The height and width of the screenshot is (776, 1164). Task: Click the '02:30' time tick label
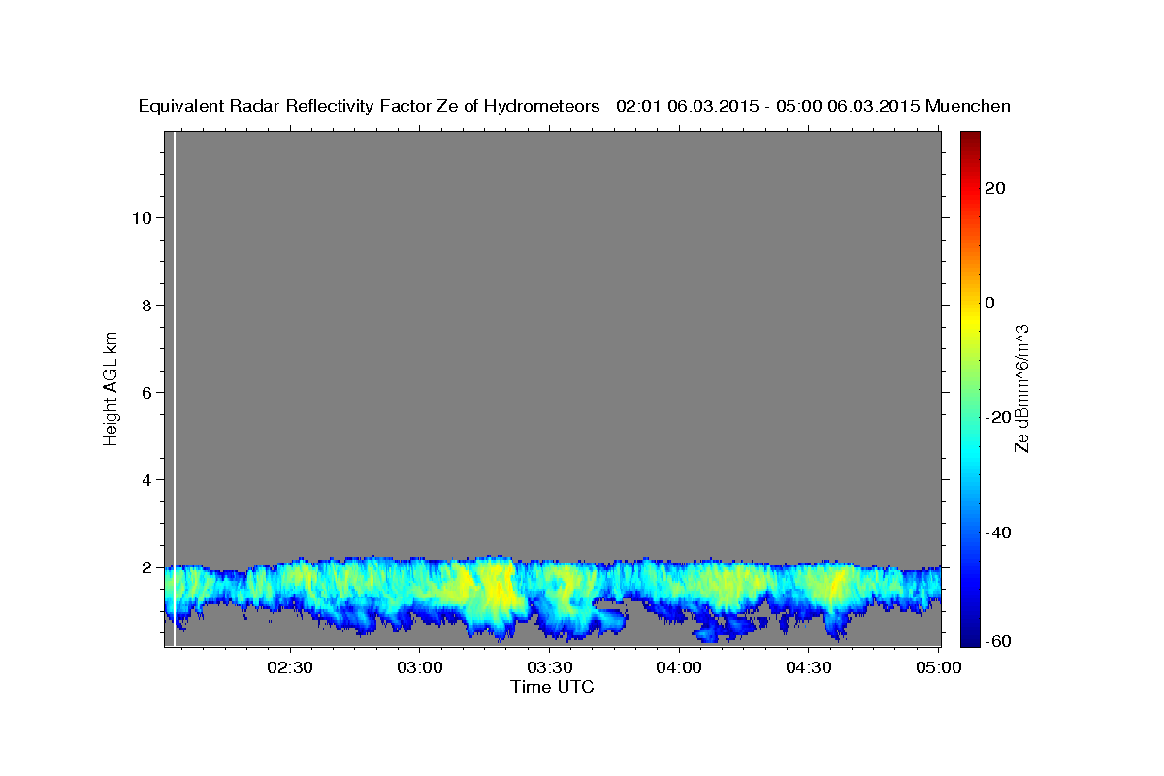point(290,667)
